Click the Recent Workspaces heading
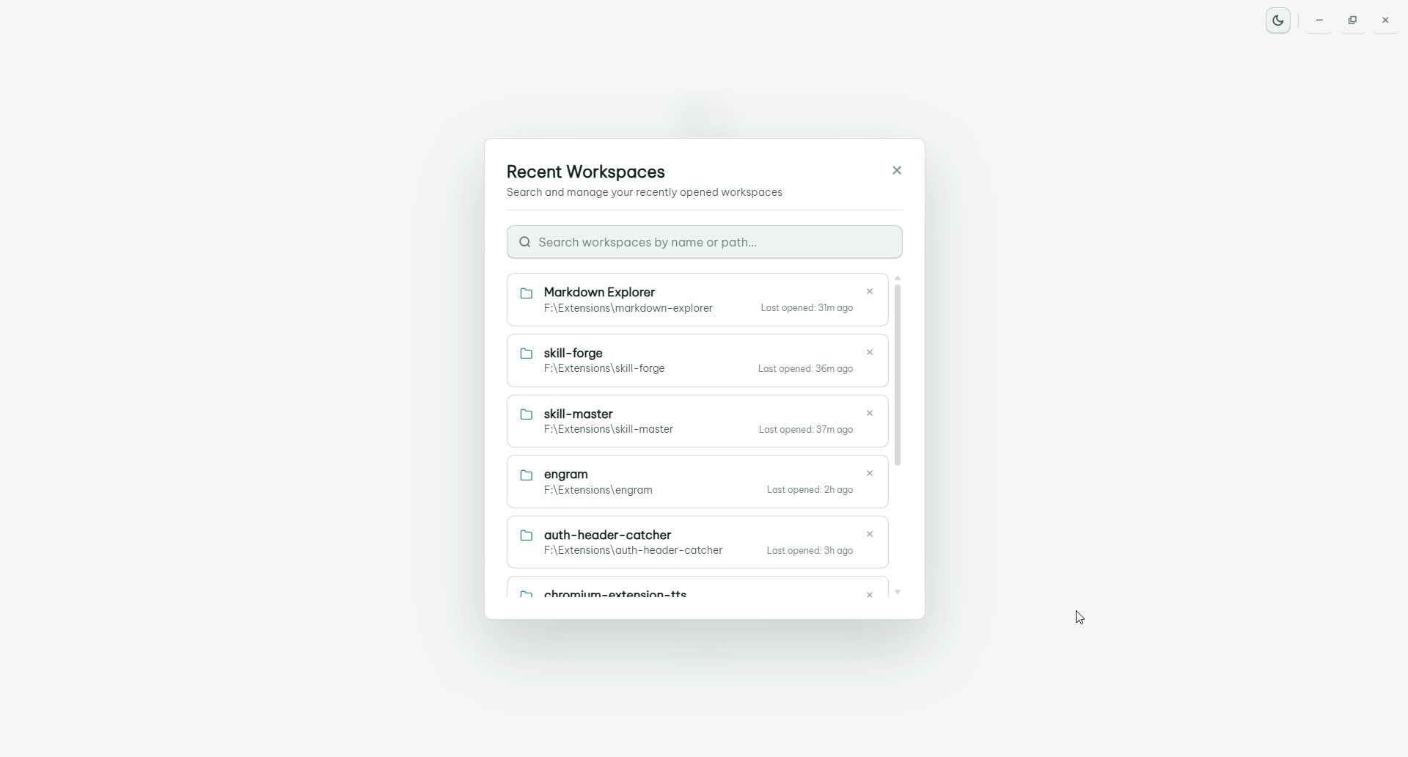The height and width of the screenshot is (757, 1408). pyautogui.click(x=586, y=172)
